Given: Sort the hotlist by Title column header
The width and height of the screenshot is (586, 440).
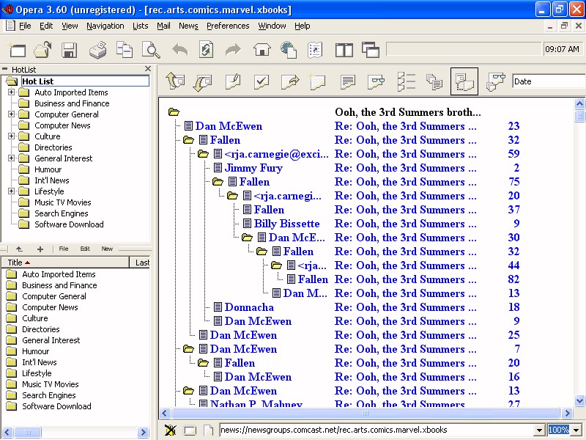Looking at the screenshot, I should (x=65, y=263).
